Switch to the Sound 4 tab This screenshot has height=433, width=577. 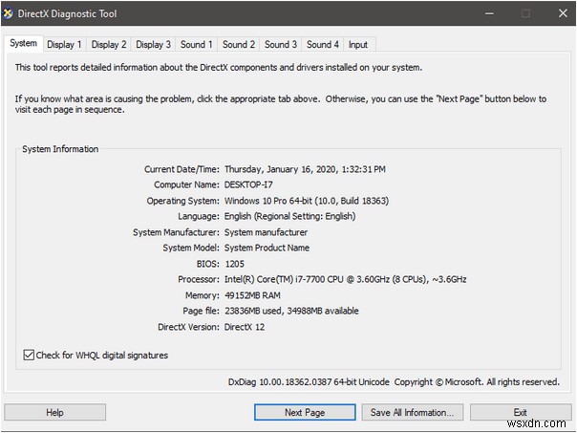pos(323,45)
